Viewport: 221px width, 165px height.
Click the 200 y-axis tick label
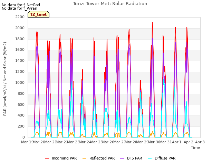pyautogui.click(x=21, y=126)
